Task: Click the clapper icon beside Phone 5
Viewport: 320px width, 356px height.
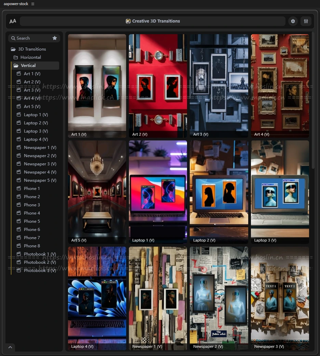Action: click(19, 221)
